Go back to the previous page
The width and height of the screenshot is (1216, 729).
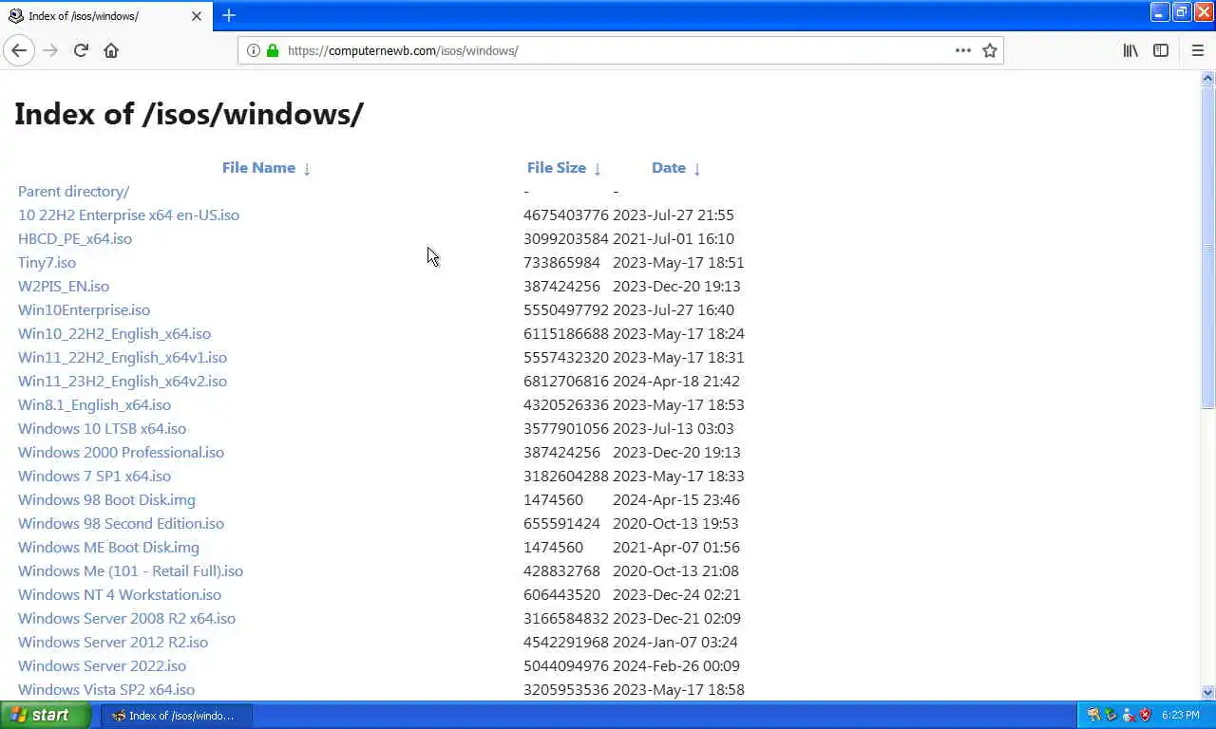click(x=19, y=50)
